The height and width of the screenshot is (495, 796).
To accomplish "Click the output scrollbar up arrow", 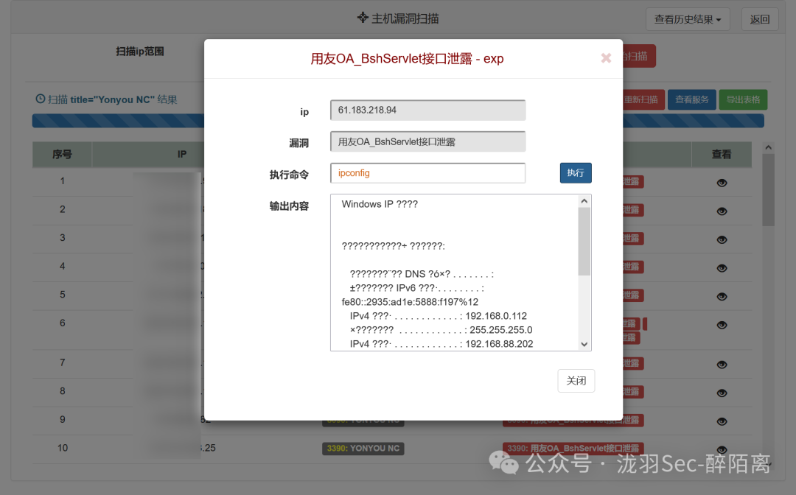I will (x=584, y=201).
